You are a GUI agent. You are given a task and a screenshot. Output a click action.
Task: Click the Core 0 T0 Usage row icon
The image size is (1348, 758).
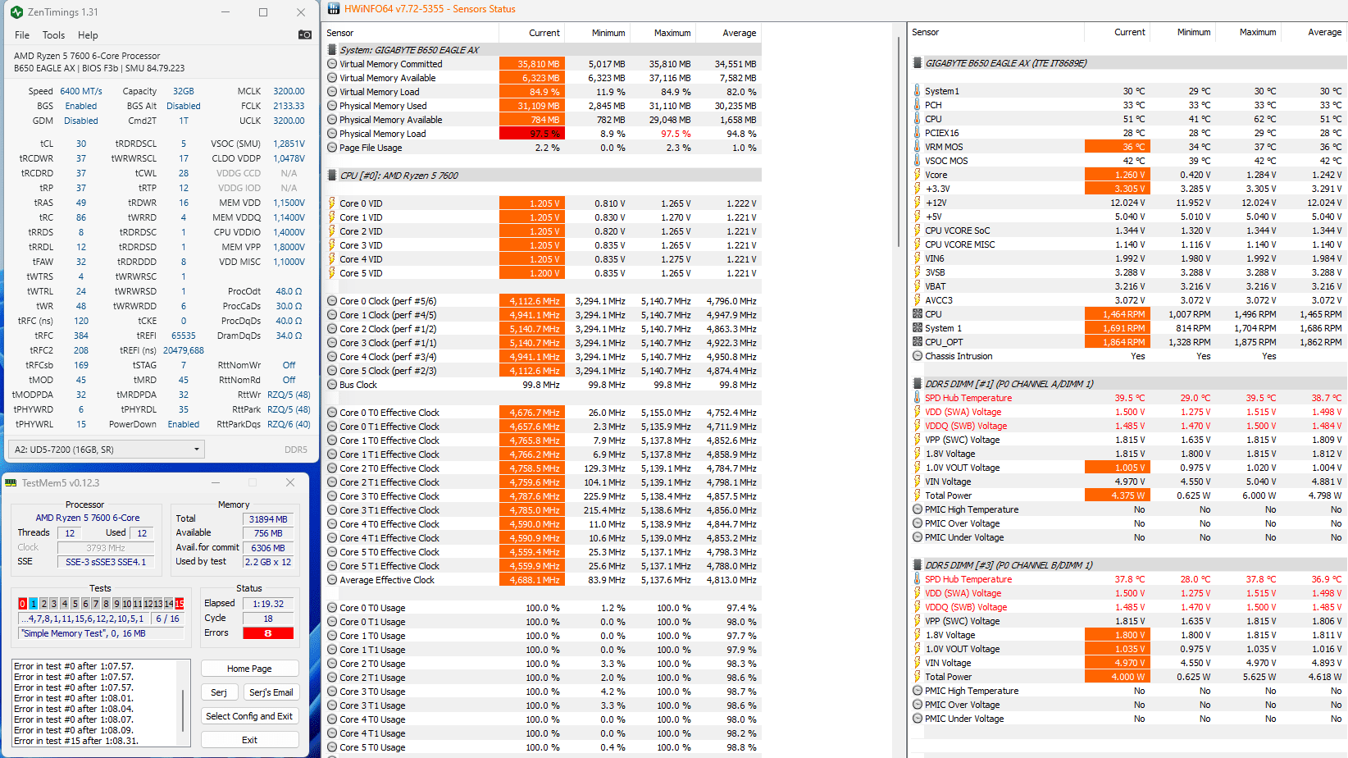332,608
